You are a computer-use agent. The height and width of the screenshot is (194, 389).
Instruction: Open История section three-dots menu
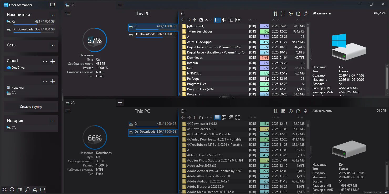pos(53,121)
